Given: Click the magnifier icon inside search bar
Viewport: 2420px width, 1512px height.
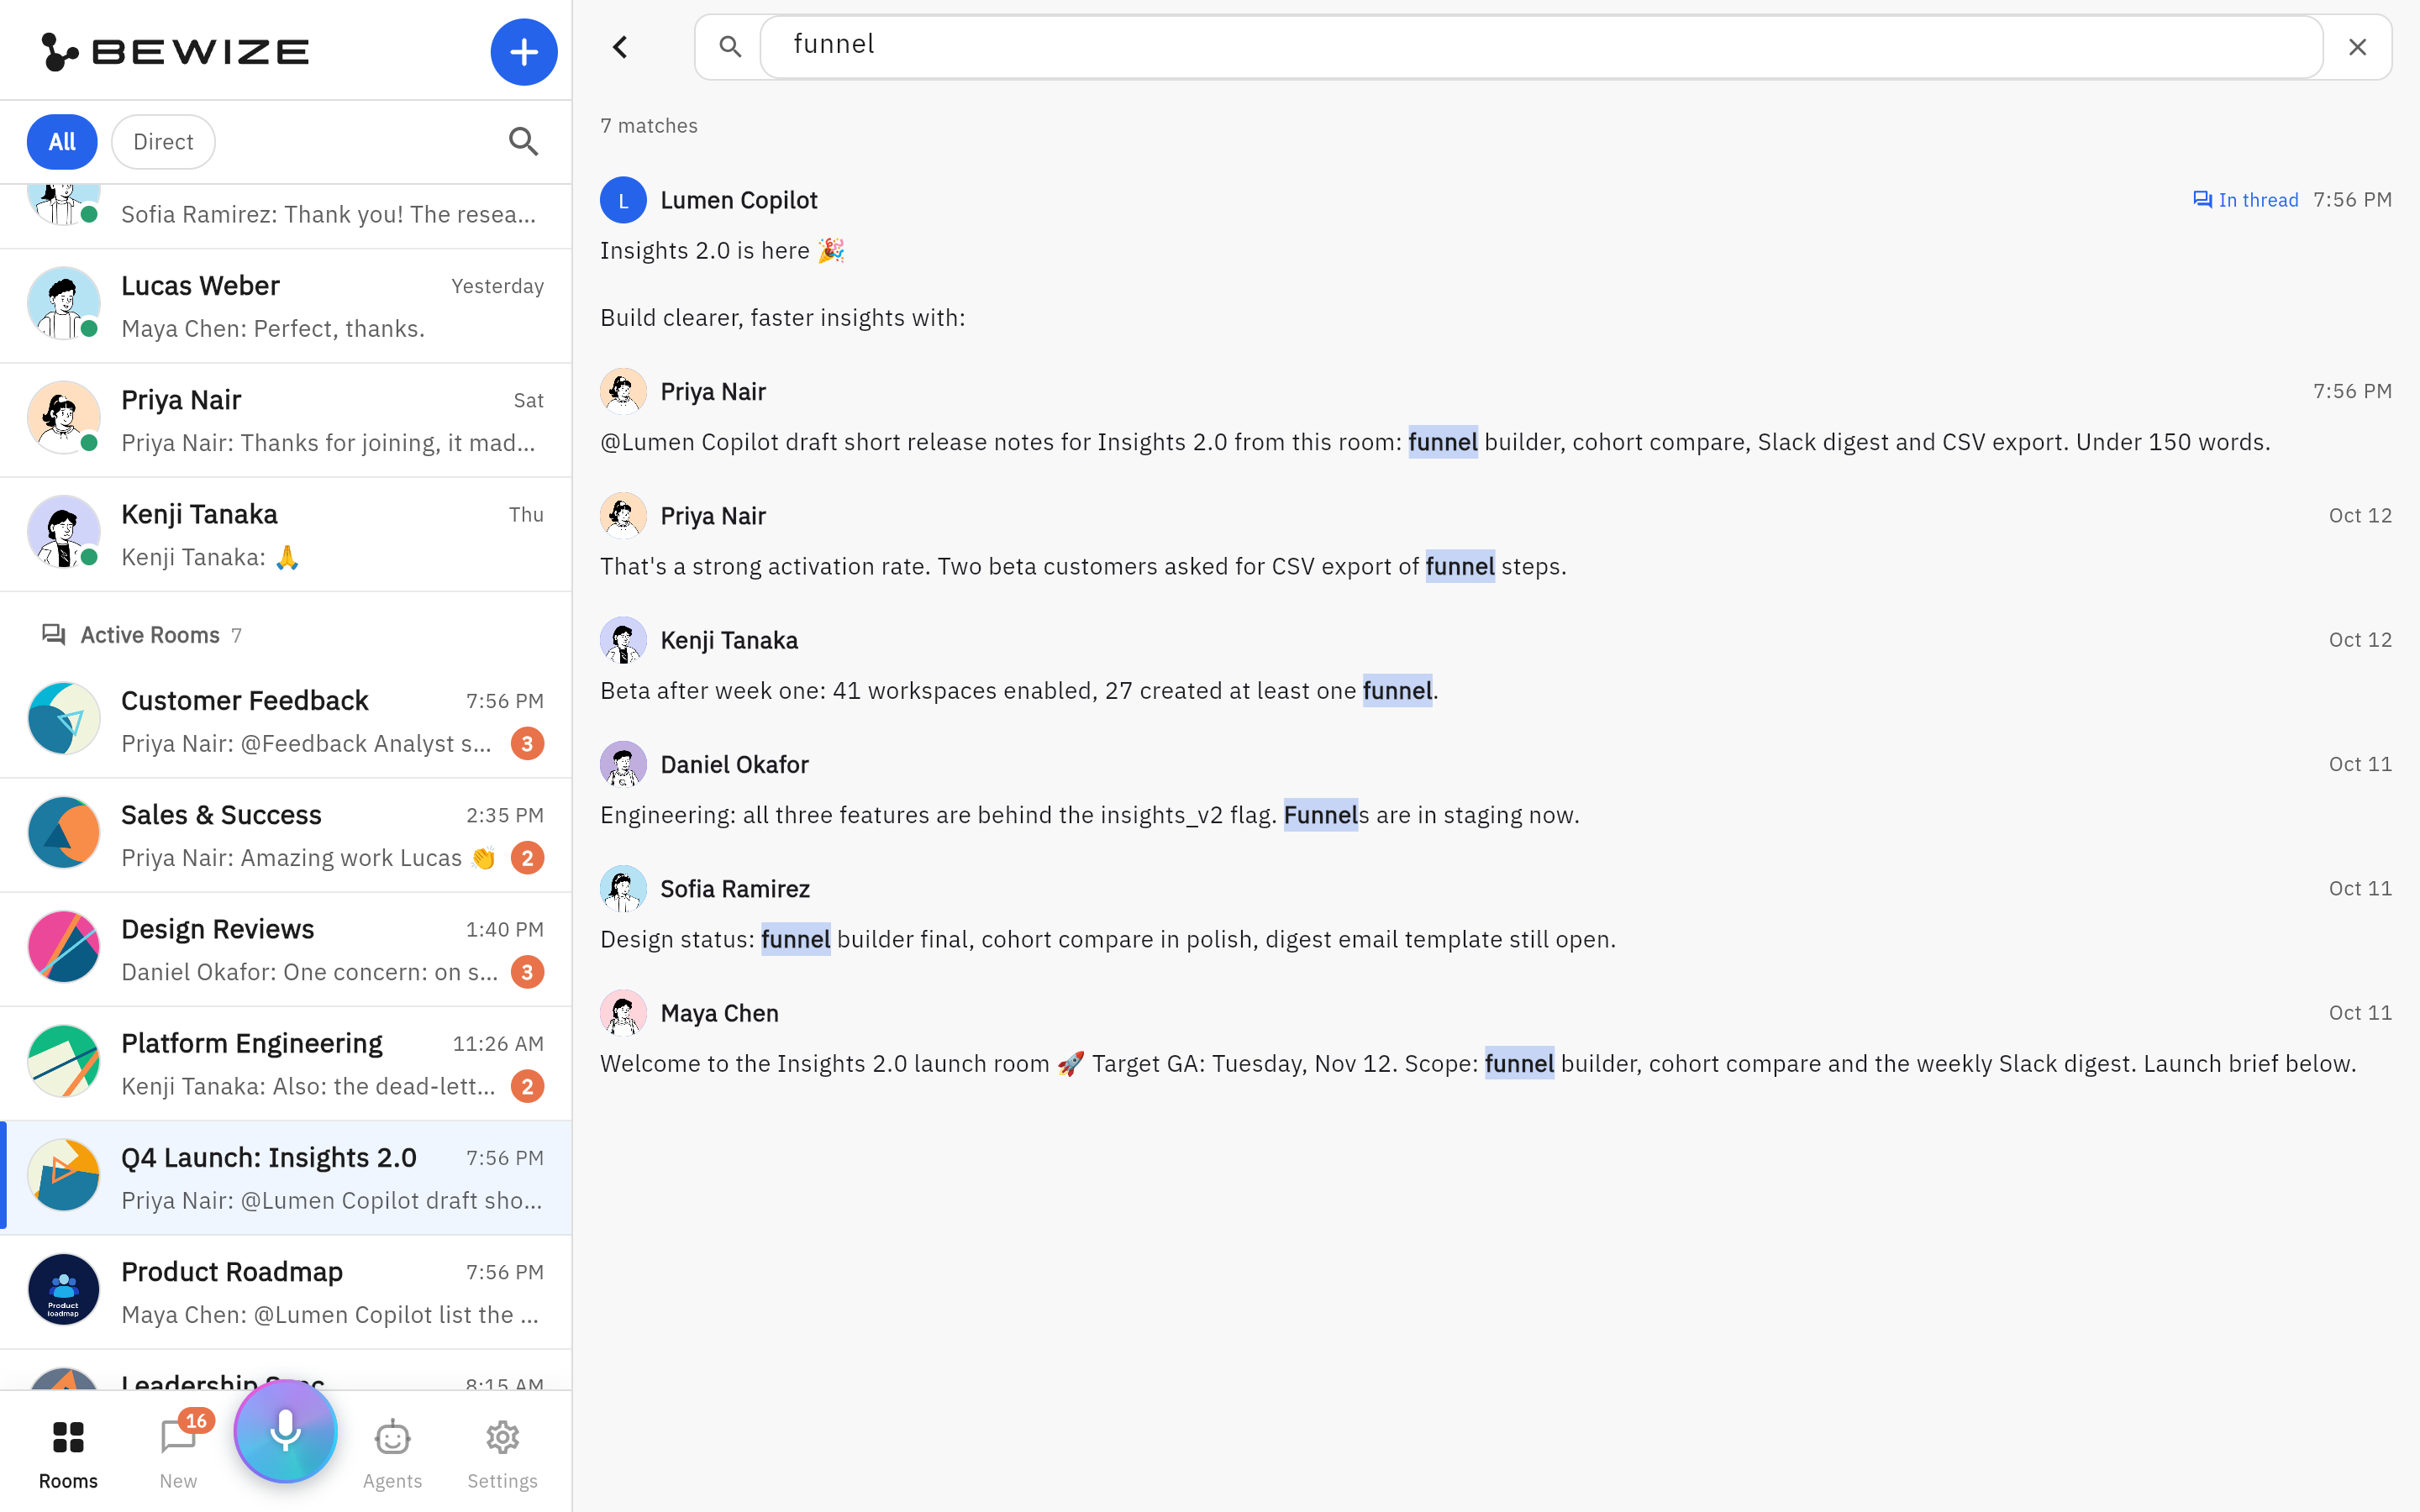Looking at the screenshot, I should tap(730, 47).
